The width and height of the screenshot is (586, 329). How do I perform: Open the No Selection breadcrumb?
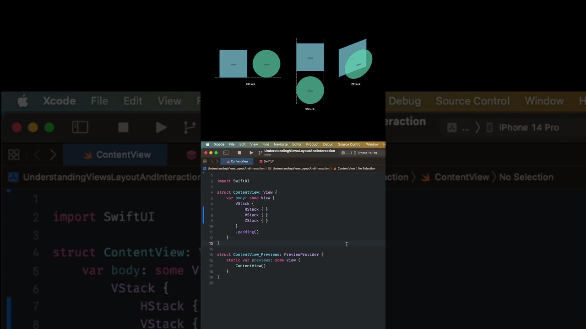(366, 169)
